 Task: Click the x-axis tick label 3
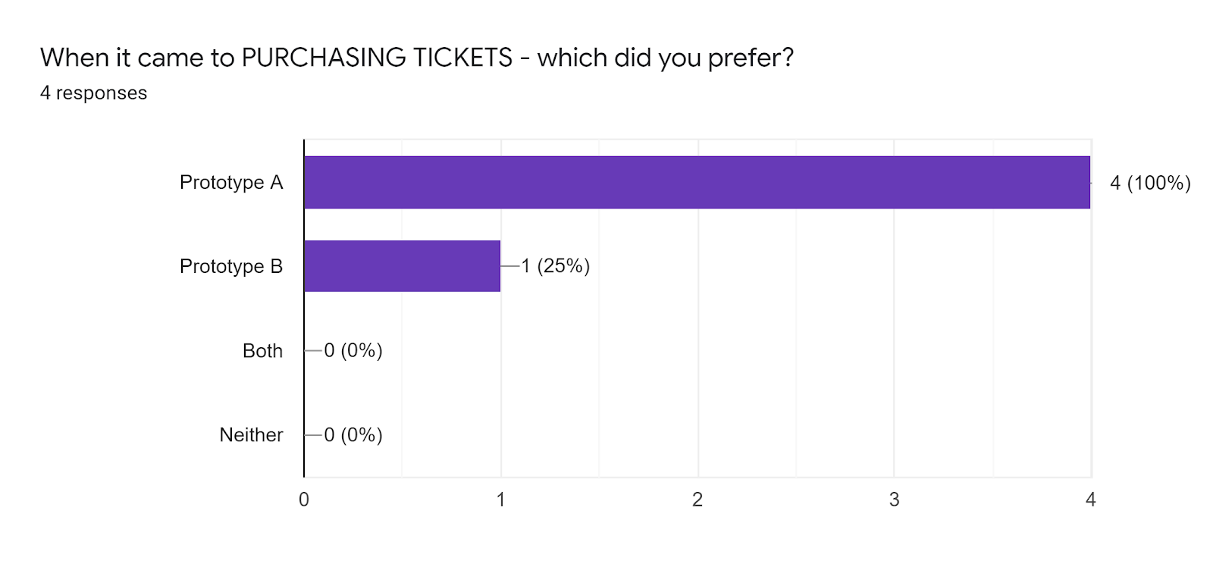click(x=894, y=500)
